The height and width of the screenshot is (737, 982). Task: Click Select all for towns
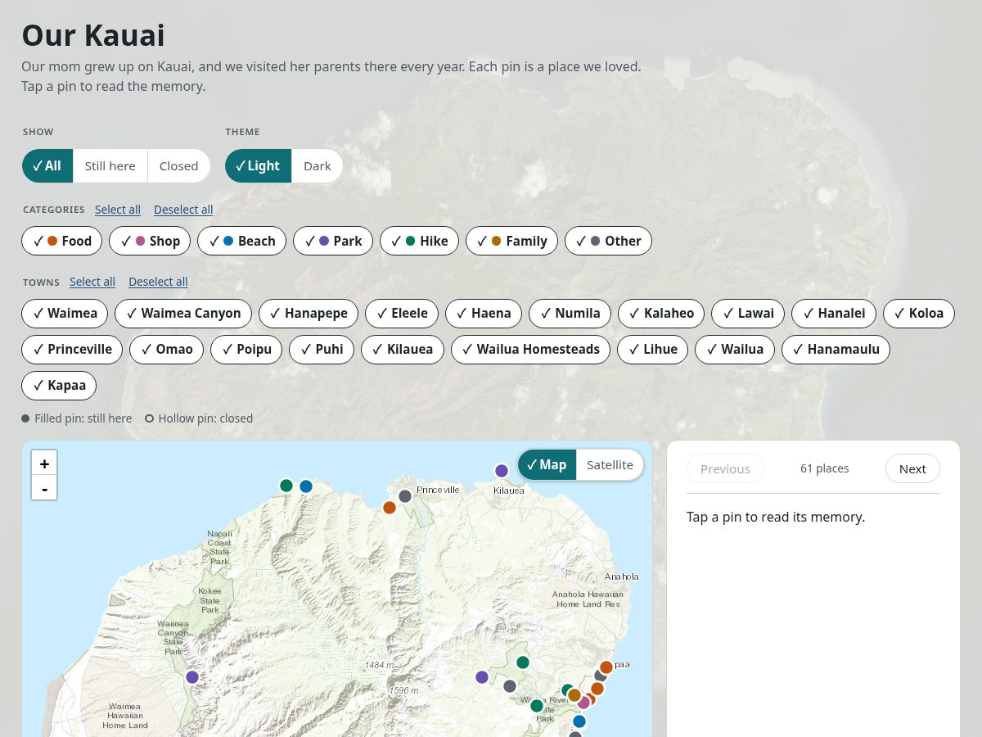click(92, 282)
